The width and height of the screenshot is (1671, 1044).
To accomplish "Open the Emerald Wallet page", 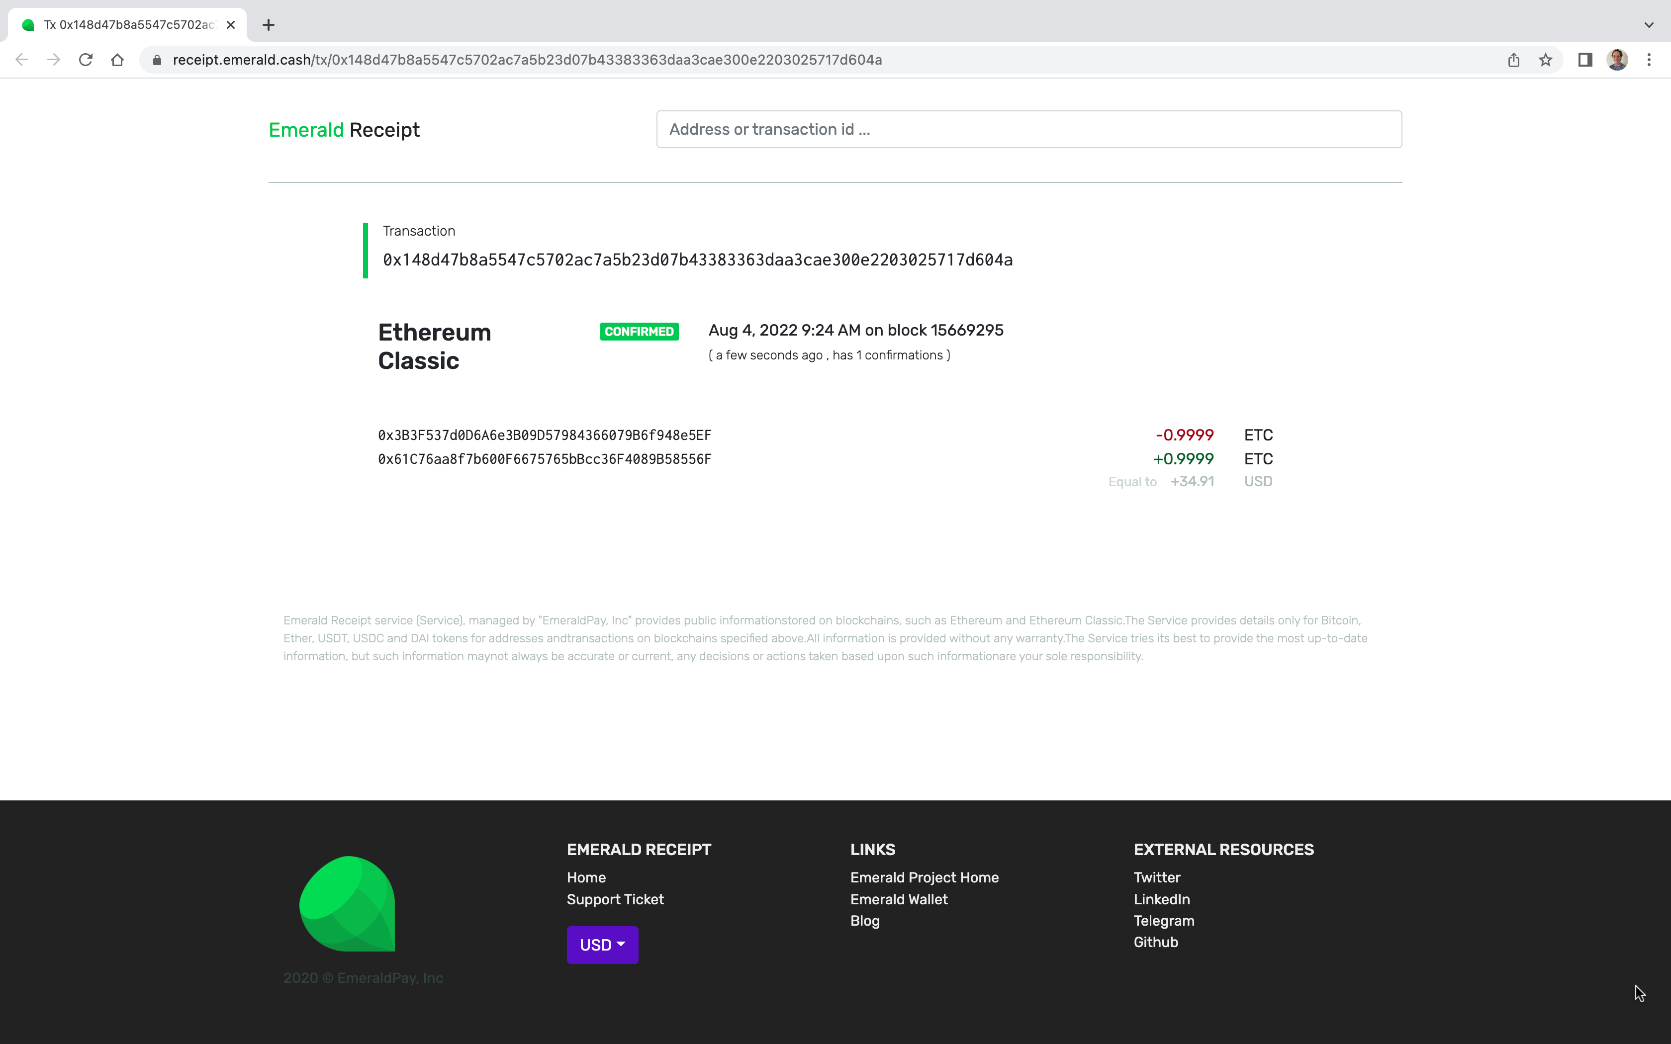I will pos(900,898).
